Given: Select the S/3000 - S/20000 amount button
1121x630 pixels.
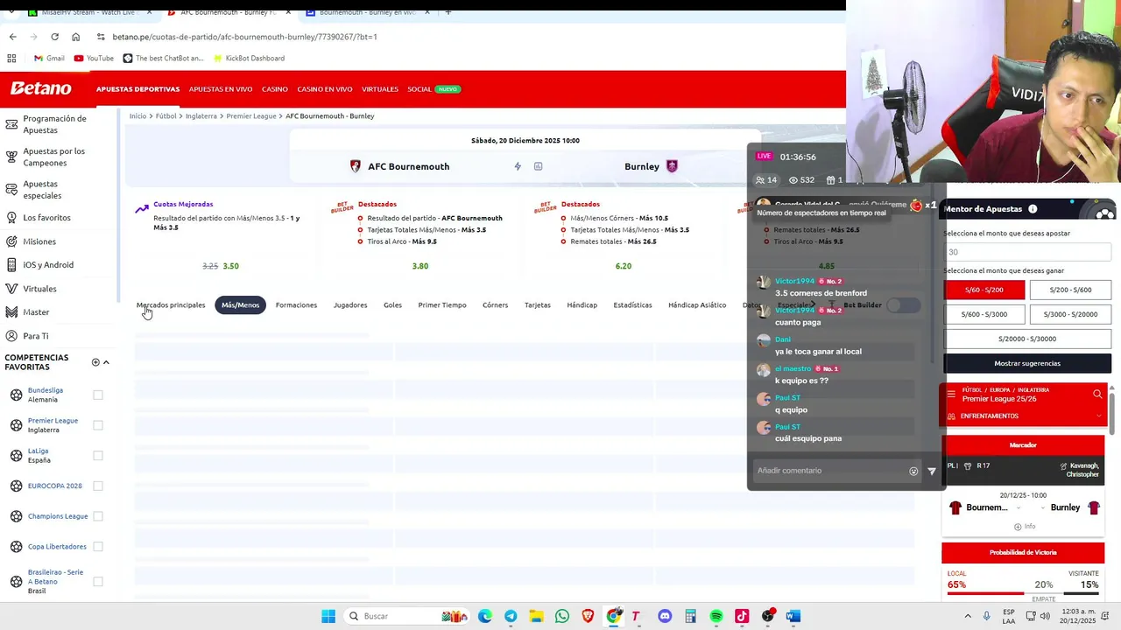Looking at the screenshot, I should coord(1070,314).
